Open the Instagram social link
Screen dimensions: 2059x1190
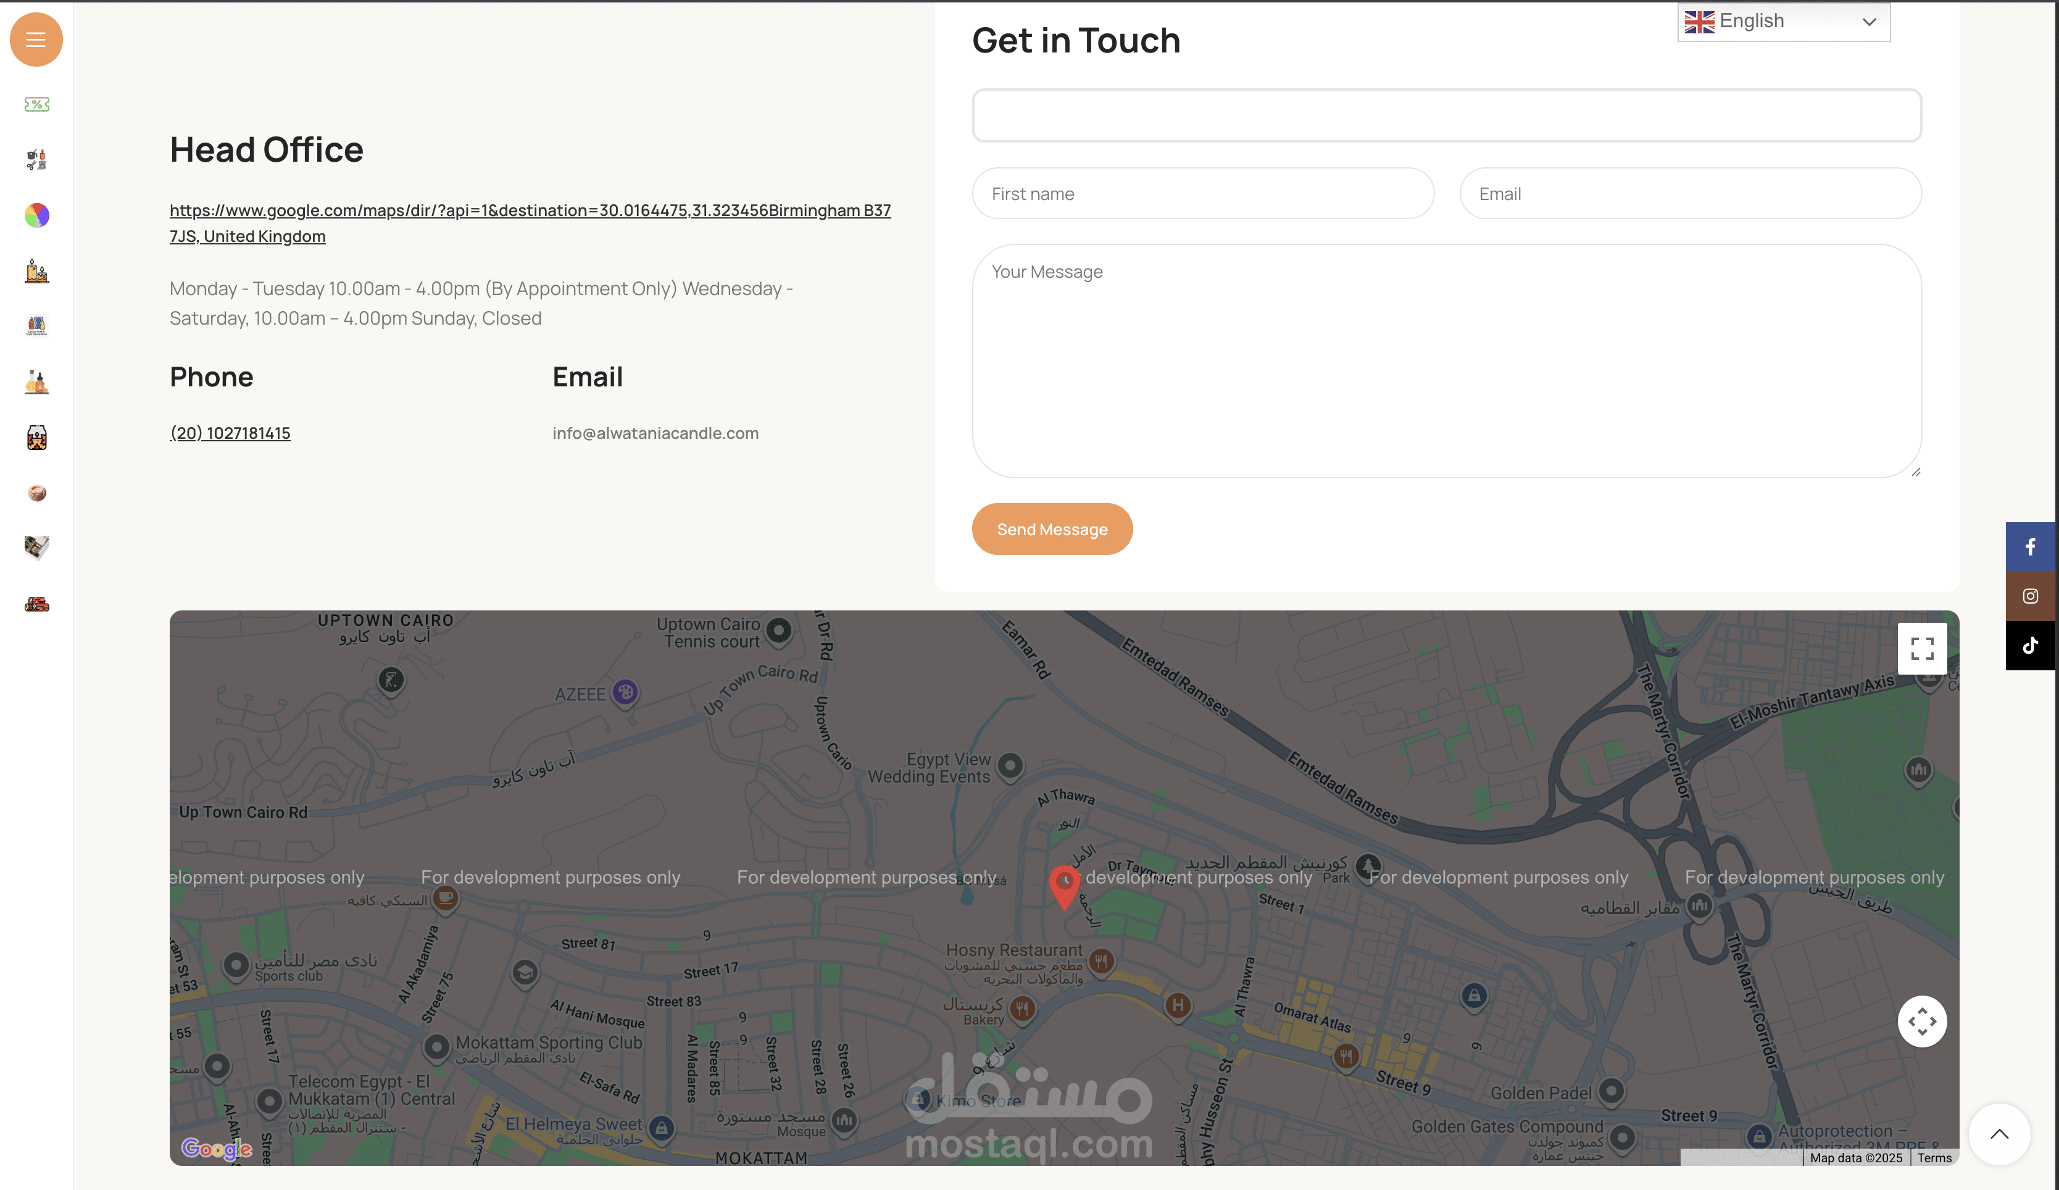point(2029,596)
